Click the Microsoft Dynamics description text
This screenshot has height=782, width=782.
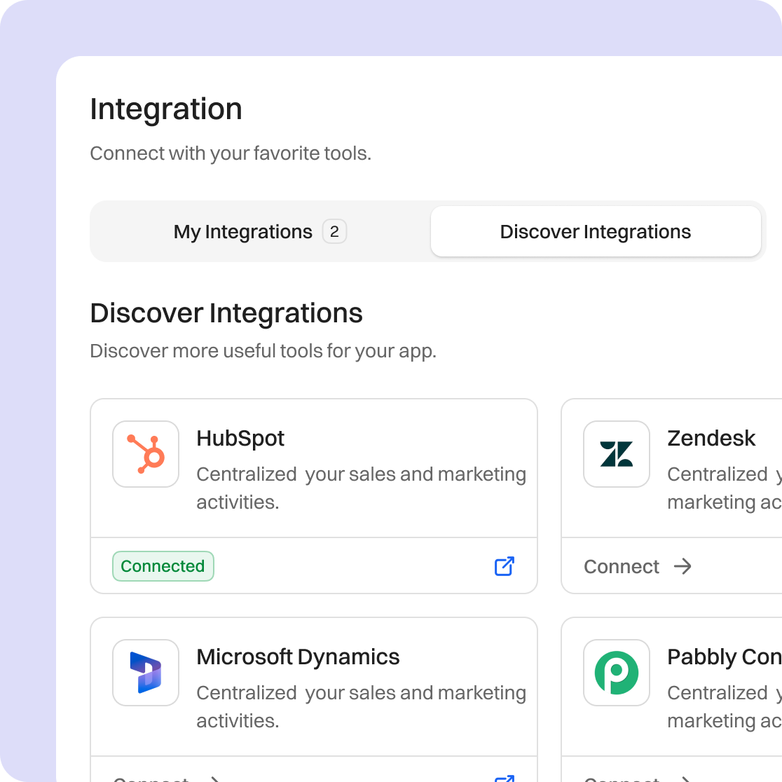click(x=361, y=706)
